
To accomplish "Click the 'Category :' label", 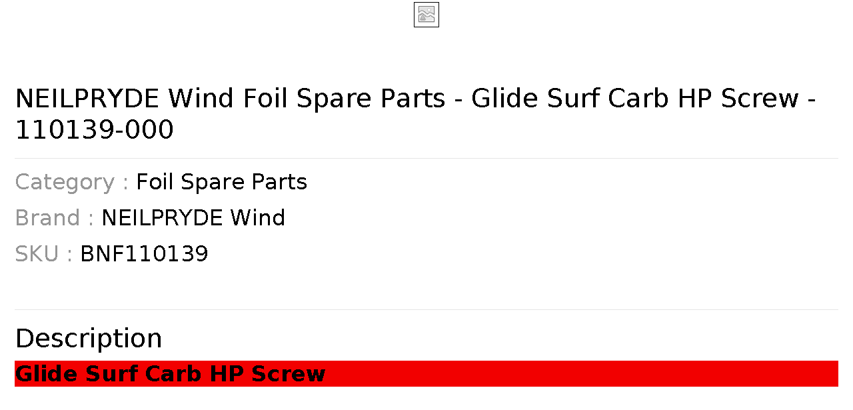I will [72, 182].
